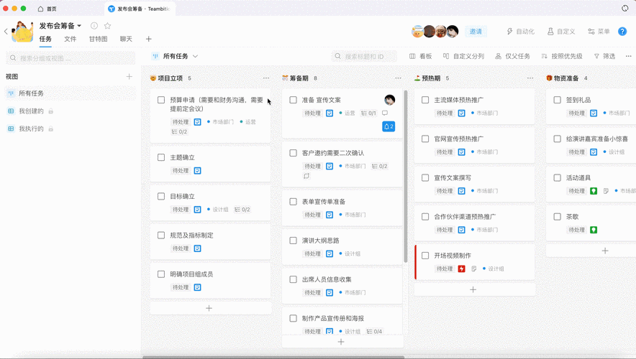Image resolution: width=636 pixels, height=359 pixels.
Task: Switch to the 甘特图 tab
Action: [98, 39]
